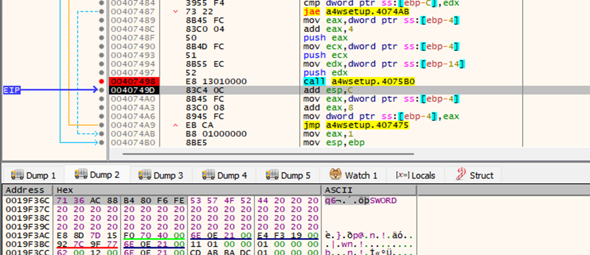This screenshot has height=255, width=590.
Task: Select red-underlined bytes 92 7C 9F 77
Action: (88, 244)
